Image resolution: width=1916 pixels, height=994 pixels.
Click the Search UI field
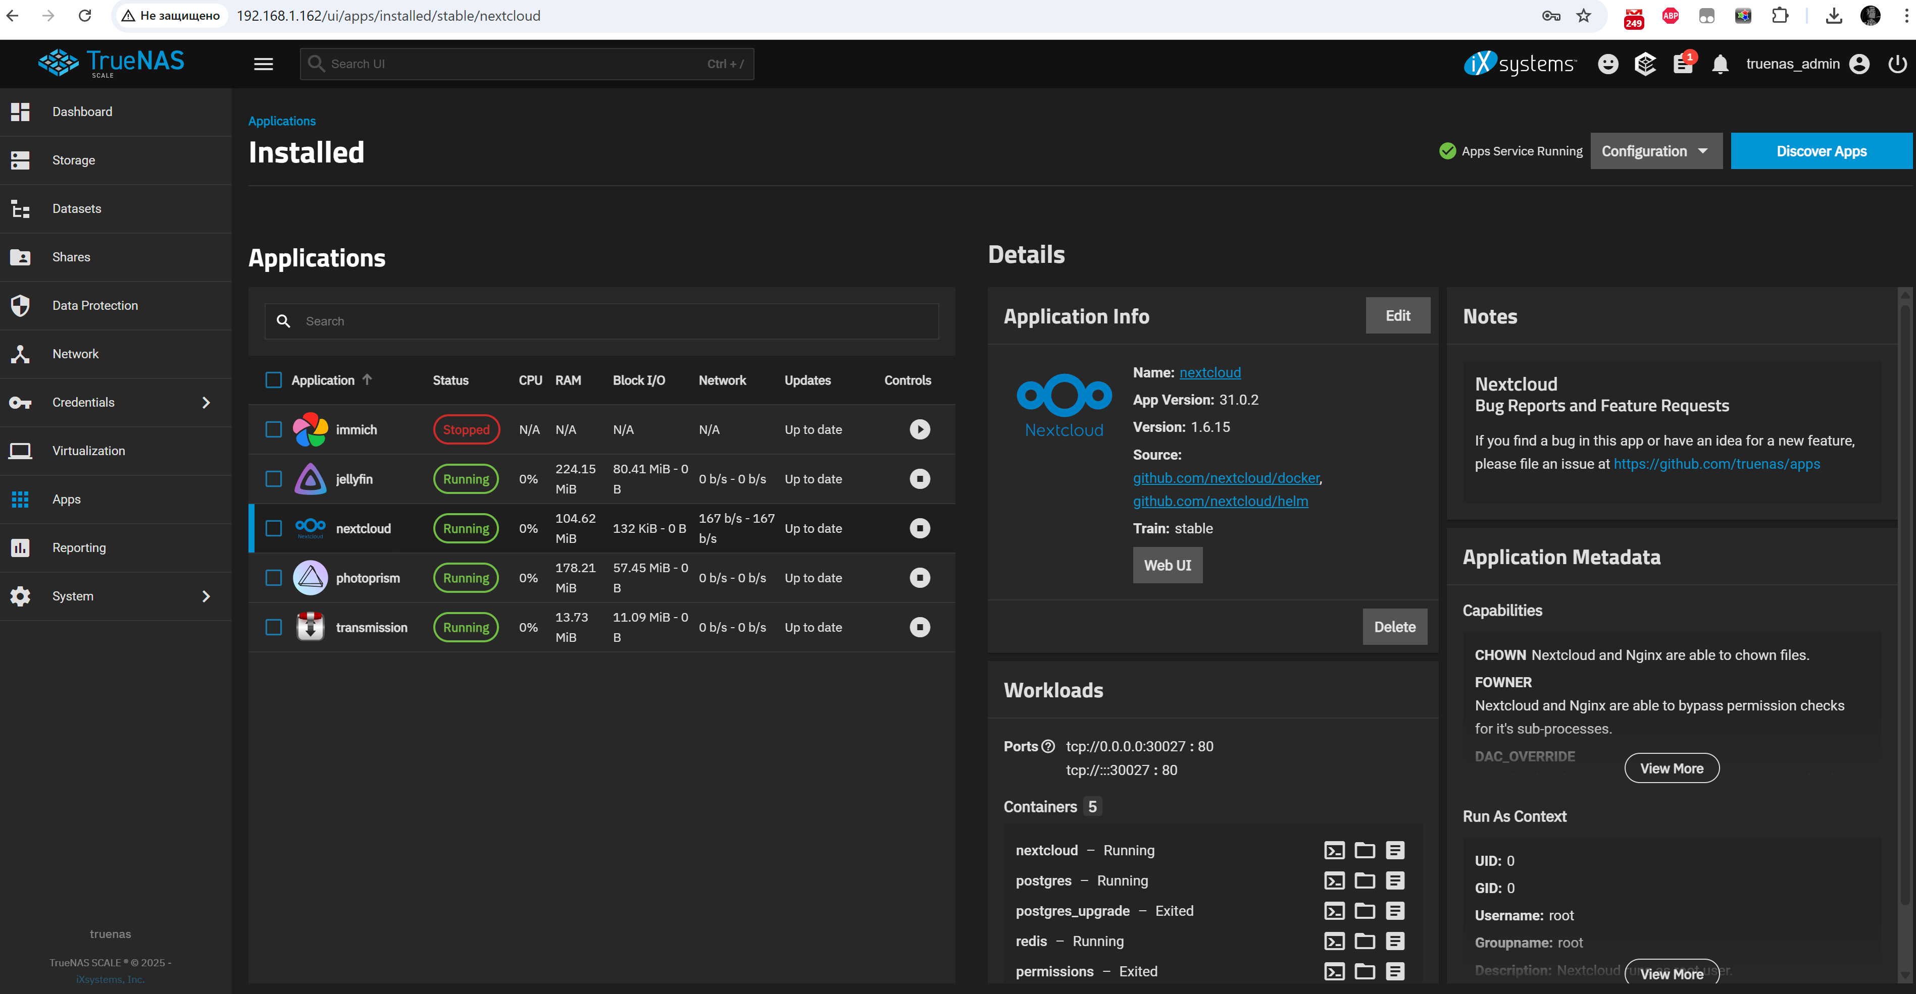pyautogui.click(x=527, y=64)
